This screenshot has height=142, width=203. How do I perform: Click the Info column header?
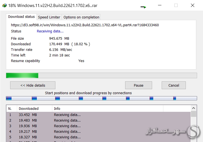click(x=108, y=108)
